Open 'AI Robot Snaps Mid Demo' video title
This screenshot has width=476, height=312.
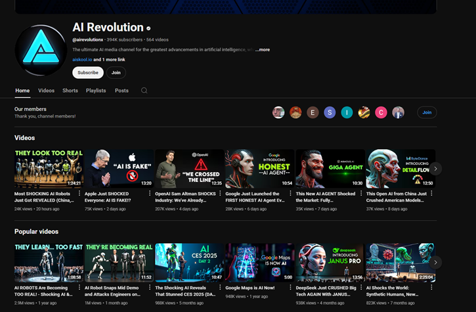[x=113, y=291]
